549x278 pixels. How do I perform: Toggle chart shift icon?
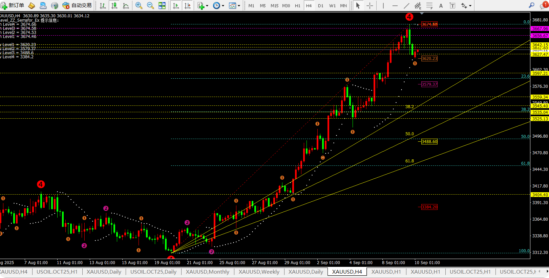coord(187,5)
